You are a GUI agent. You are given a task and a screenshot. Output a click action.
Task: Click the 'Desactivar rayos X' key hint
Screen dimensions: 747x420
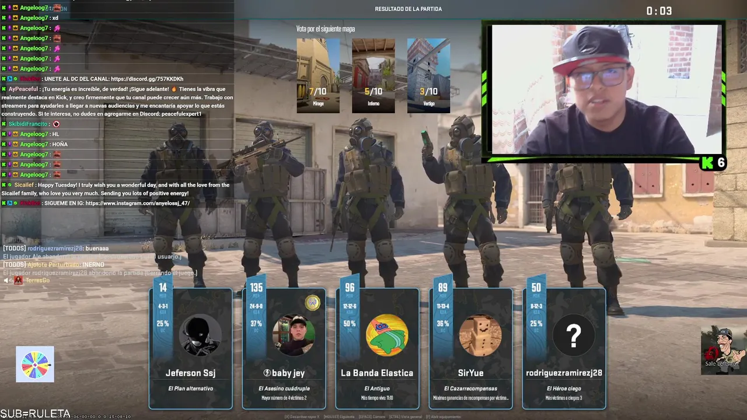pyautogui.click(x=302, y=417)
